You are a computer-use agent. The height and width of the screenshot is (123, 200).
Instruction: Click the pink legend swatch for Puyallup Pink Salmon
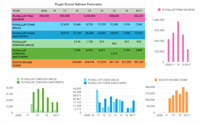click(x=159, y=10)
